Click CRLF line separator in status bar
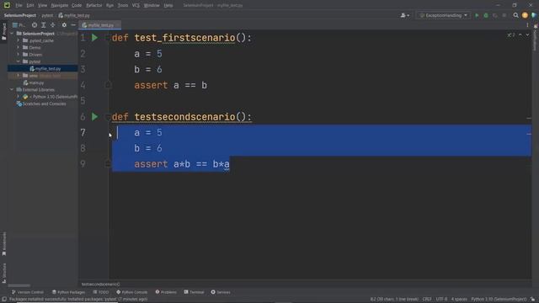Screen dimensions: 539x303 pos(427,300)
